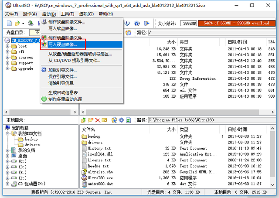Click the Open file folder icon
Image resolution: width=279 pixels, height=198 pixels.
[x=17, y=23]
